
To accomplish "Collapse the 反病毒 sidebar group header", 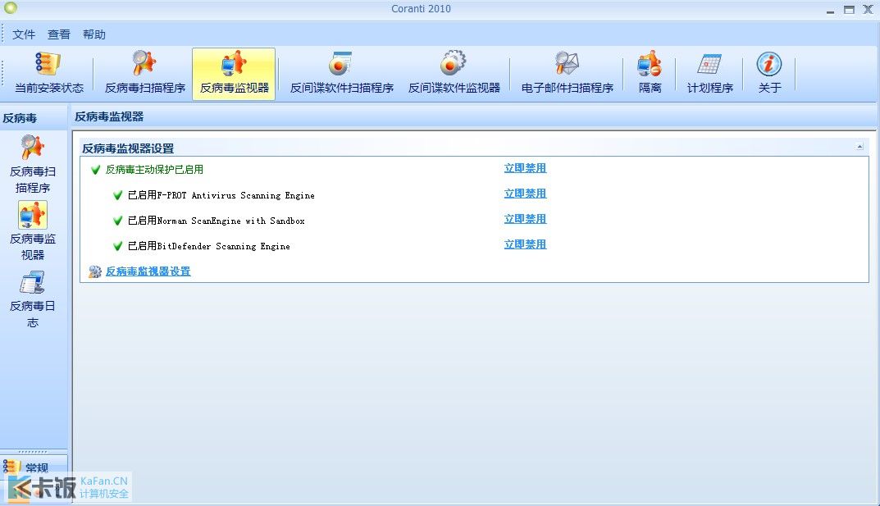I will coord(34,118).
